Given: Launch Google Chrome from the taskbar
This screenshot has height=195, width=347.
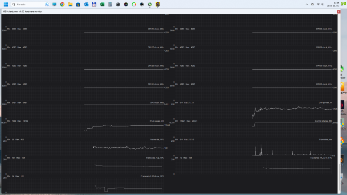Looking at the screenshot, I should [x=62, y=4].
